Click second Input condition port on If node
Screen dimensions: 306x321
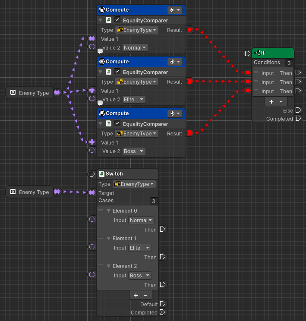247,82
